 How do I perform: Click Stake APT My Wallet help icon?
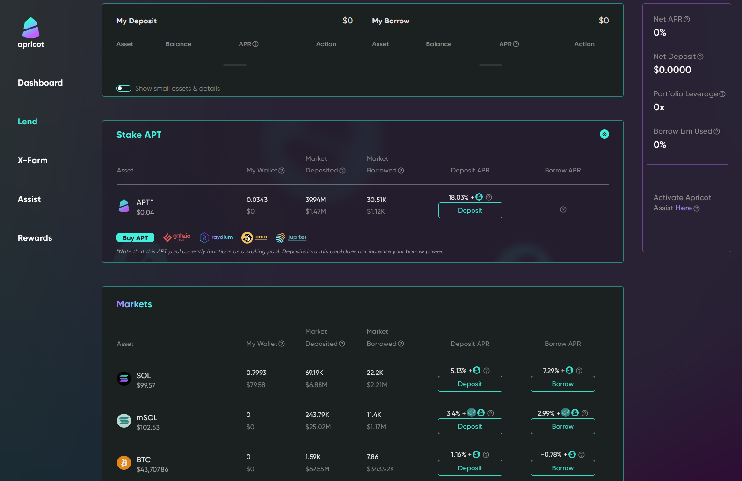282,171
